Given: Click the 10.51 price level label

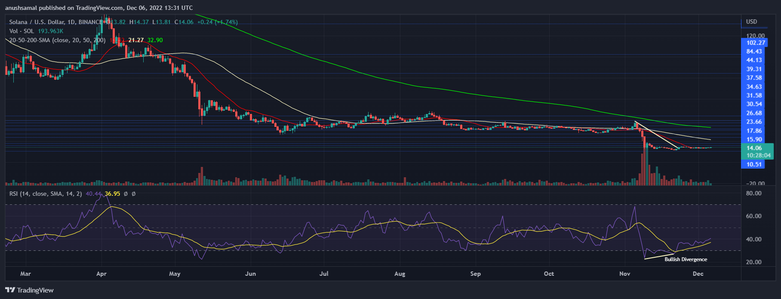Looking at the screenshot, I should pos(754,164).
